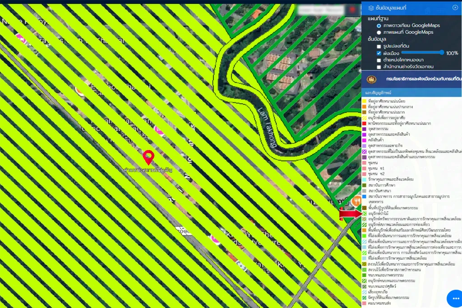Enable สำนักงานช่างรังวัดเอกชน layer checkbox
The image size is (462, 308).
[x=379, y=67]
